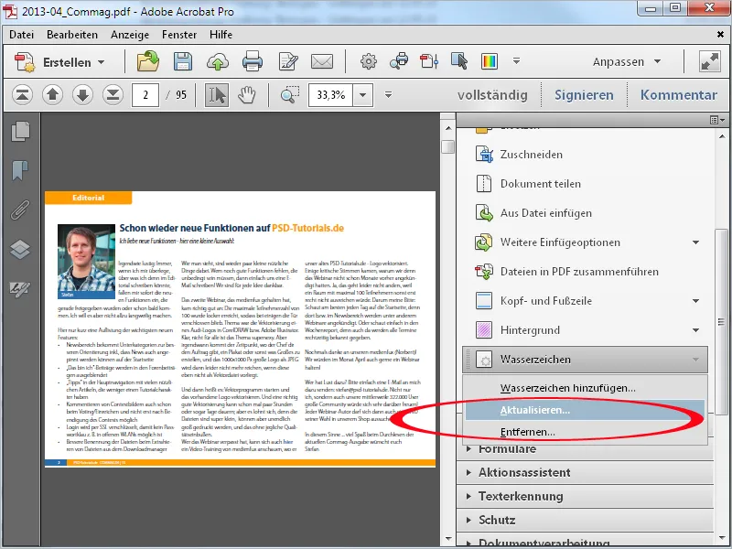Select the hand pan tool
The image size is (732, 549).
tap(246, 95)
